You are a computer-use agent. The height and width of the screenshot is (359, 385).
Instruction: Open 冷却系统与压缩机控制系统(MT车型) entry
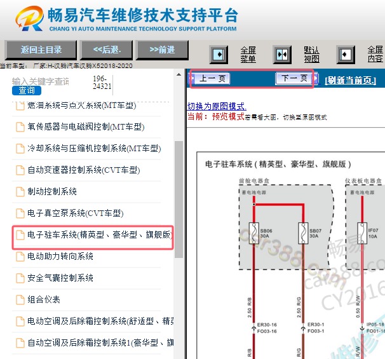coord(94,148)
